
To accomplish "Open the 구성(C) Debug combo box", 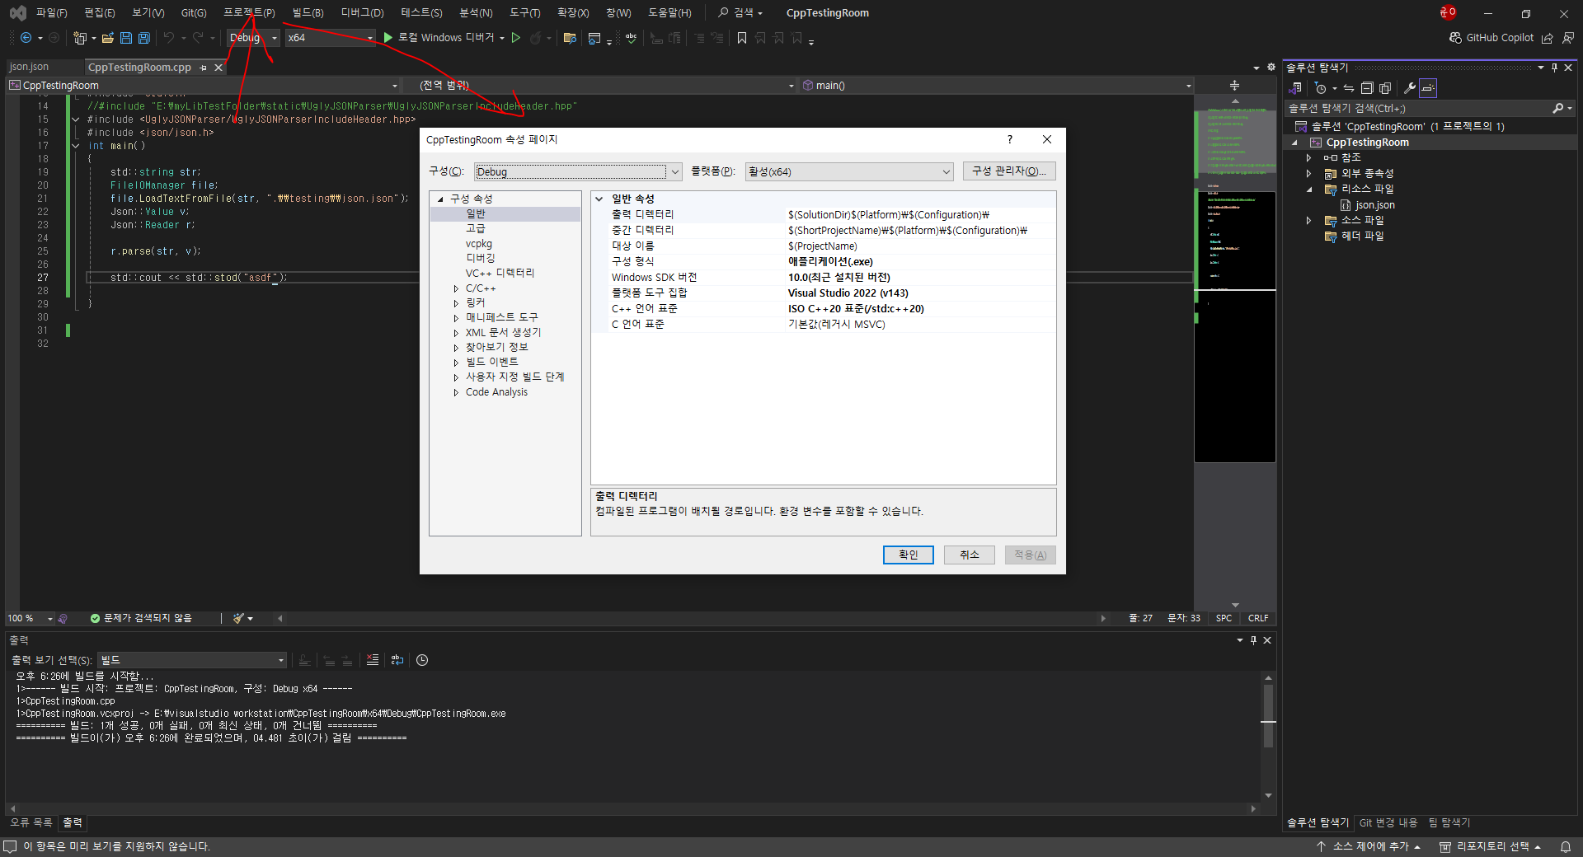I will [x=577, y=171].
